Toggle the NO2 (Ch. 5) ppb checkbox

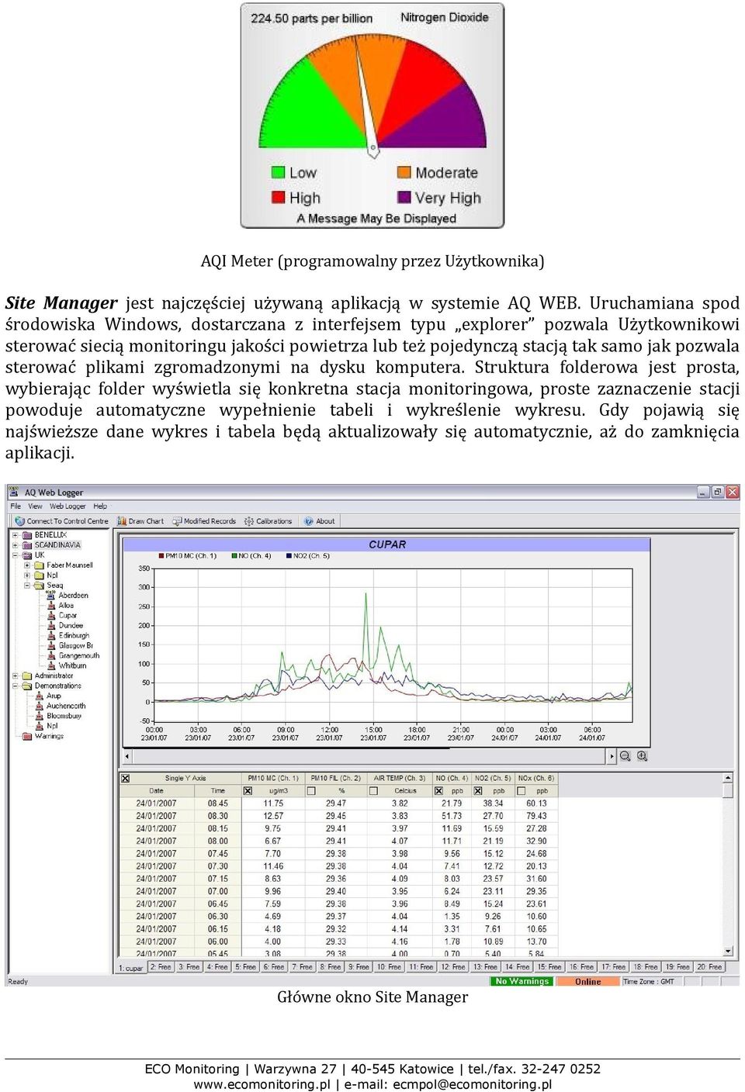[478, 791]
